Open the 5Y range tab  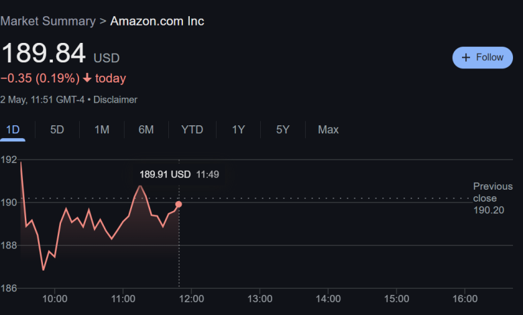tap(283, 129)
